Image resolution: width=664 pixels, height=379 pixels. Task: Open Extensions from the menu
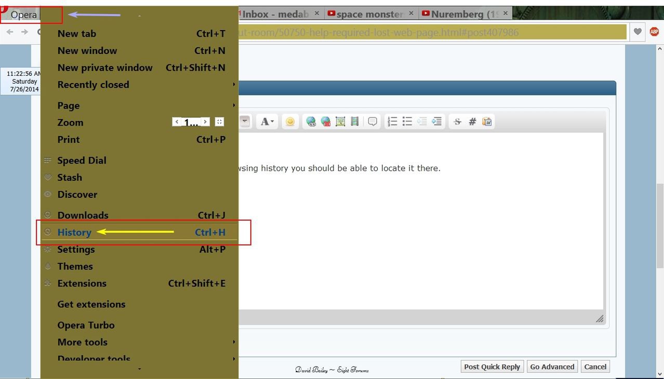tap(140, 283)
